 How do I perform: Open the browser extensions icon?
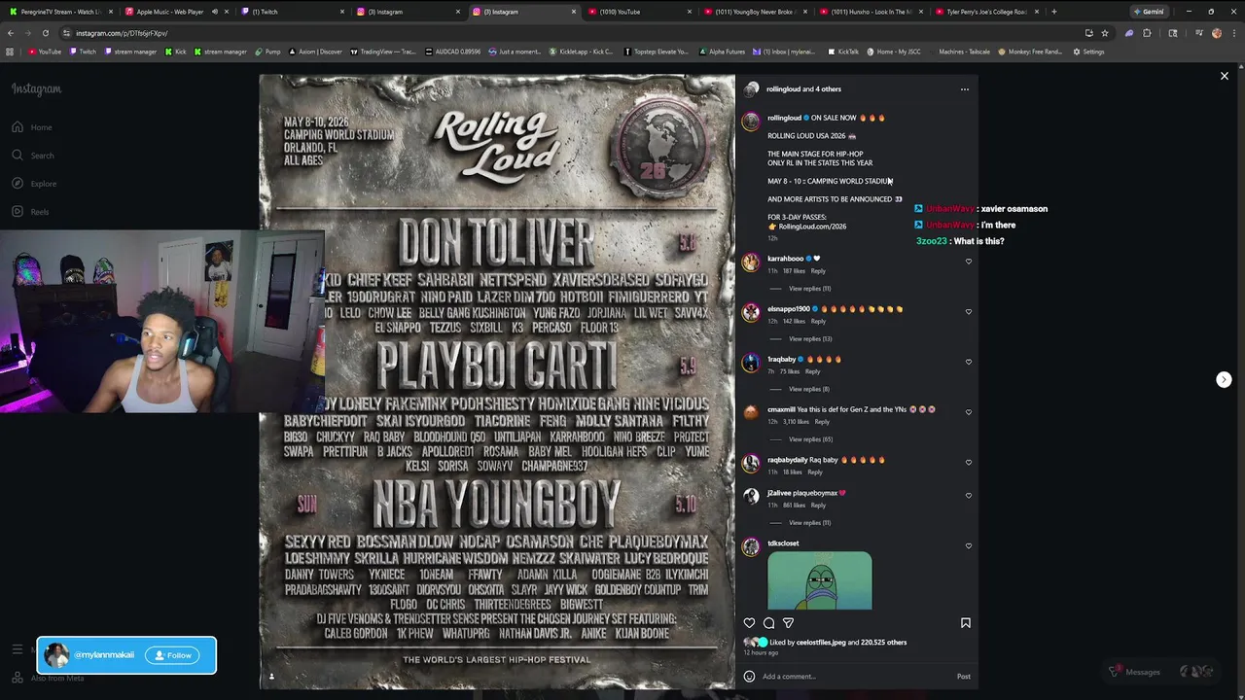[1147, 33]
